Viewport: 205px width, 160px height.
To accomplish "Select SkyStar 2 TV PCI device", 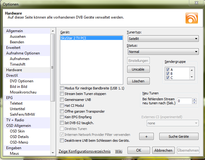I will (73, 38).
